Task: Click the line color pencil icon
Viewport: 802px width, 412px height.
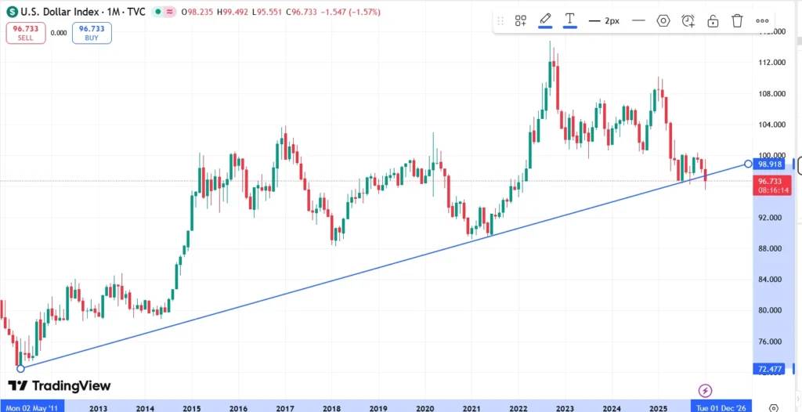Action: [545, 20]
